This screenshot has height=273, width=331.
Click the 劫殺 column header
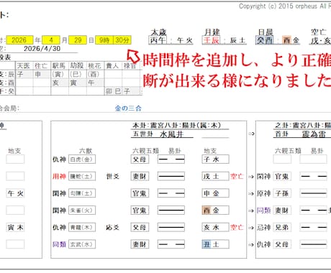tap(77, 66)
